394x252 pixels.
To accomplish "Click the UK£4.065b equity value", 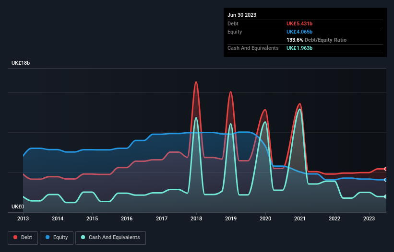I will tap(299, 32).
